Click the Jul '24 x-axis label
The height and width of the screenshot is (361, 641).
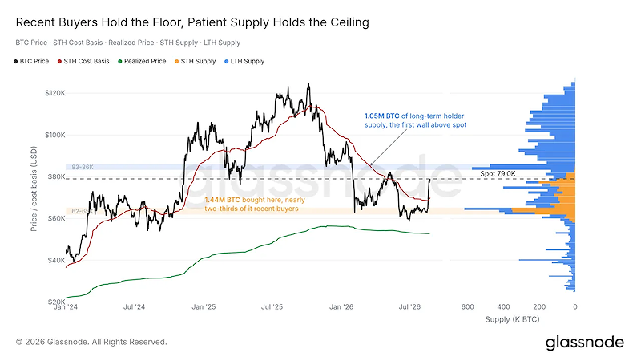click(134, 306)
